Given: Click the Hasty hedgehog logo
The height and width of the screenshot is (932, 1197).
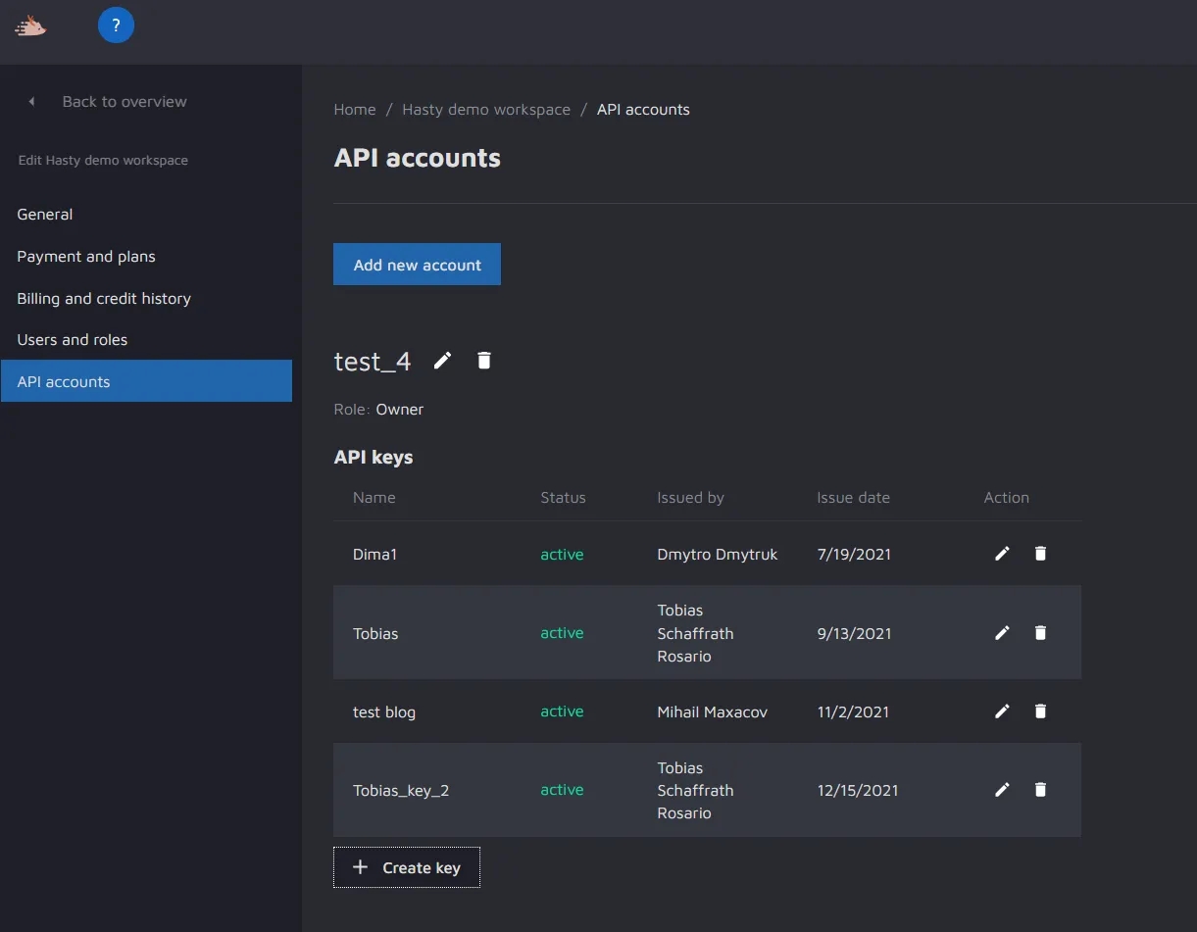Looking at the screenshot, I should point(30,26).
